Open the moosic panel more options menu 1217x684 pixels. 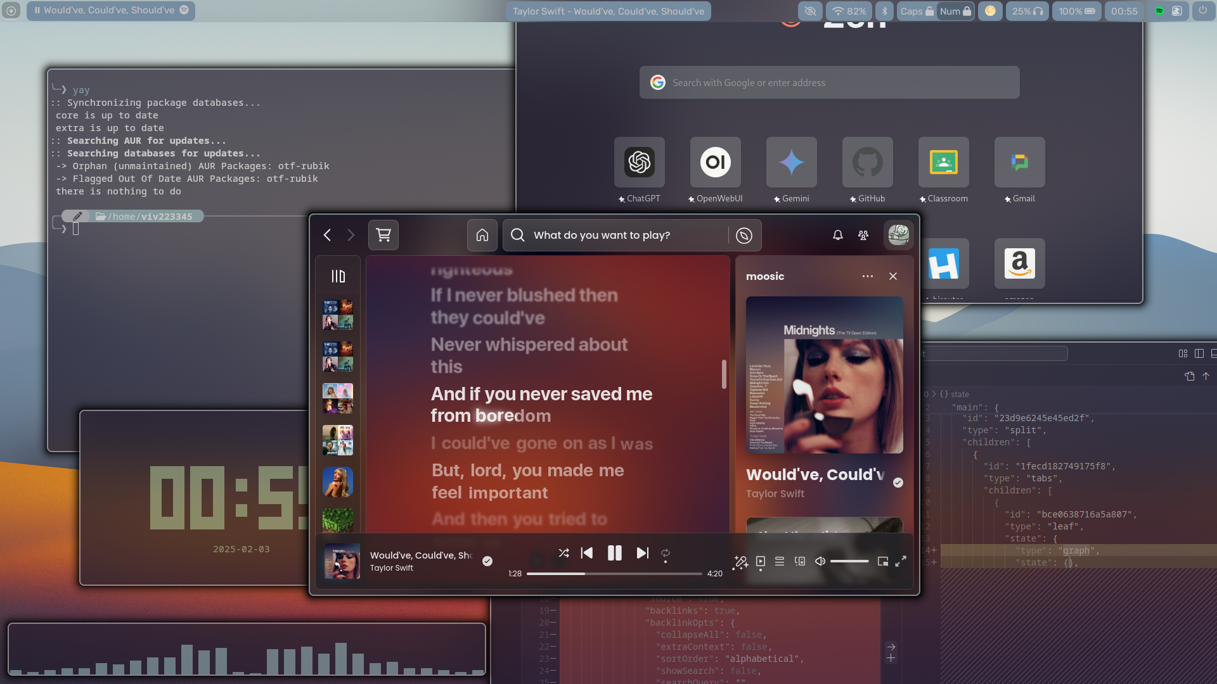(868, 276)
